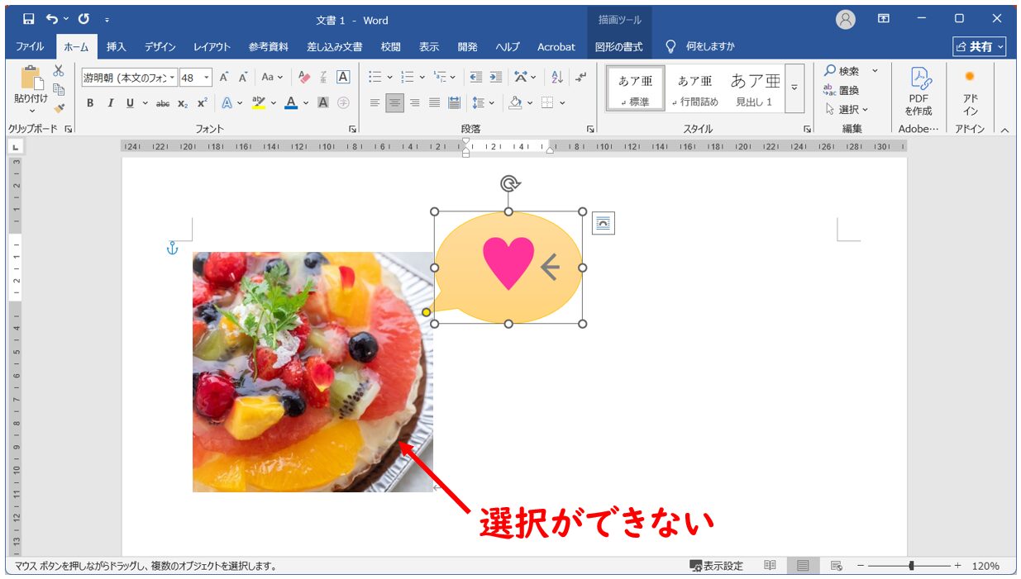
Task: Open the font size 48 dropdown
Action: pos(207,78)
